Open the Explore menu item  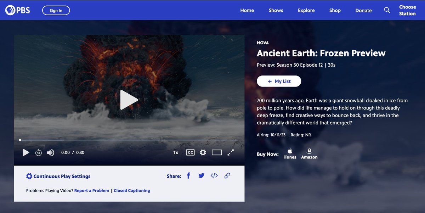[306, 10]
